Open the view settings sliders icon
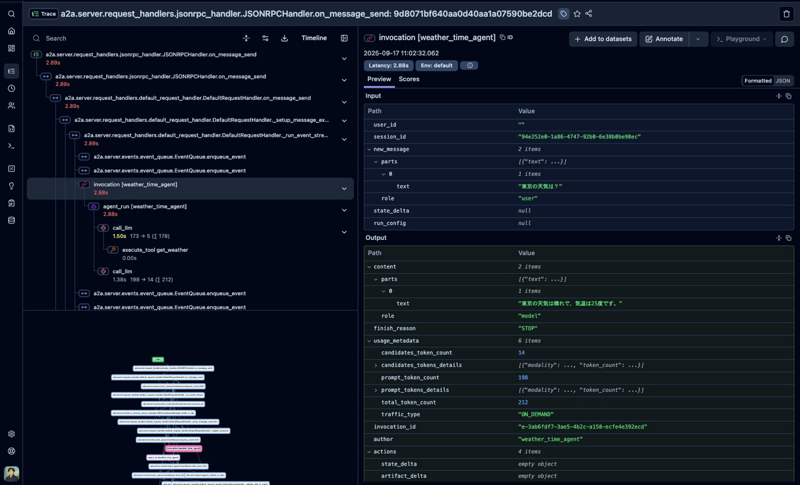 point(265,39)
